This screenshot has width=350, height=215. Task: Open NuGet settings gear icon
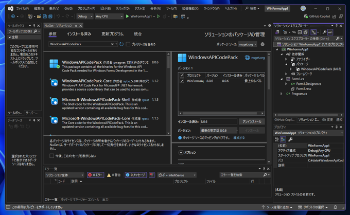click(262, 44)
